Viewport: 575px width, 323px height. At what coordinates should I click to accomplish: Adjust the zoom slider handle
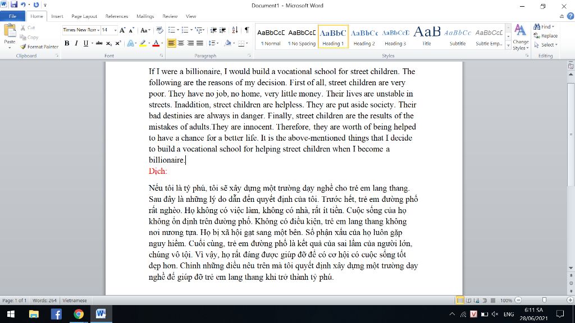coord(544,301)
